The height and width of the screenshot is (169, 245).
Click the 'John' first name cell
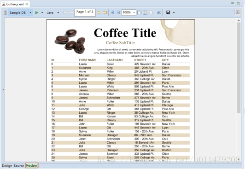[x=82, y=124]
